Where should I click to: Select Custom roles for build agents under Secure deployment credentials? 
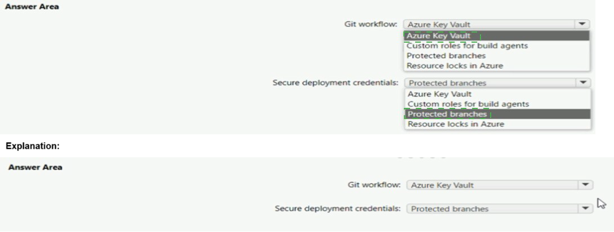click(468, 104)
